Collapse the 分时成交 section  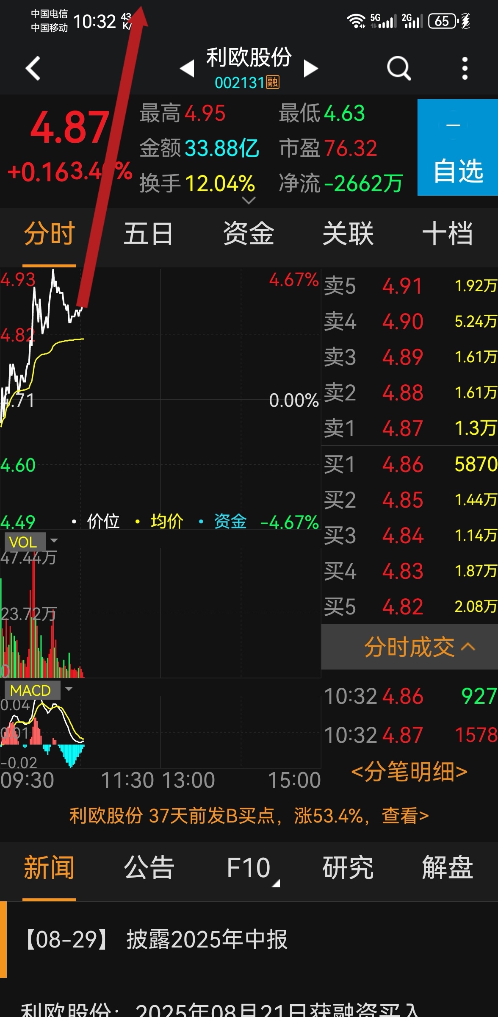409,647
